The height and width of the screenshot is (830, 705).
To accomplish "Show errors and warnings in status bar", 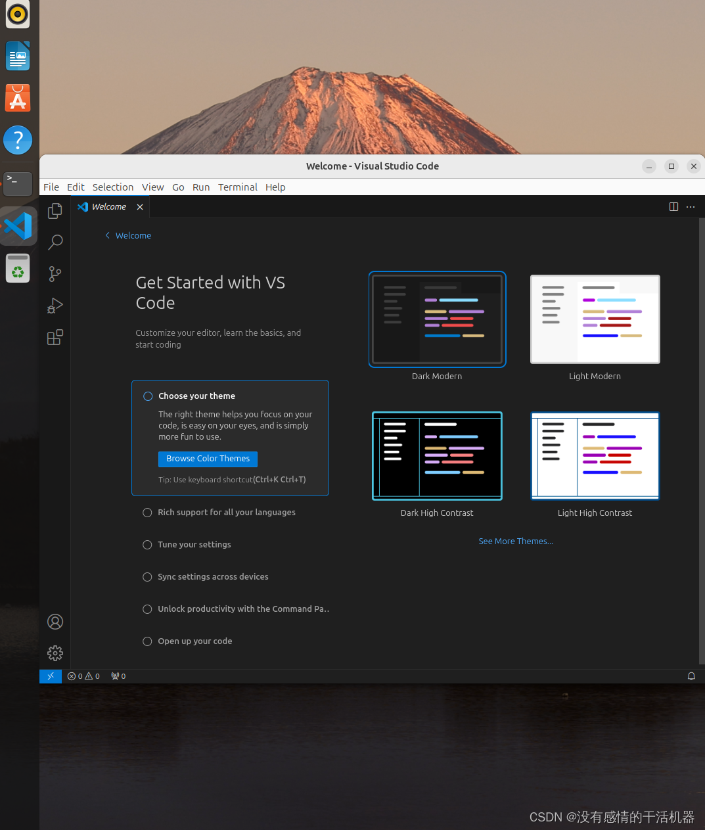I will pos(83,676).
